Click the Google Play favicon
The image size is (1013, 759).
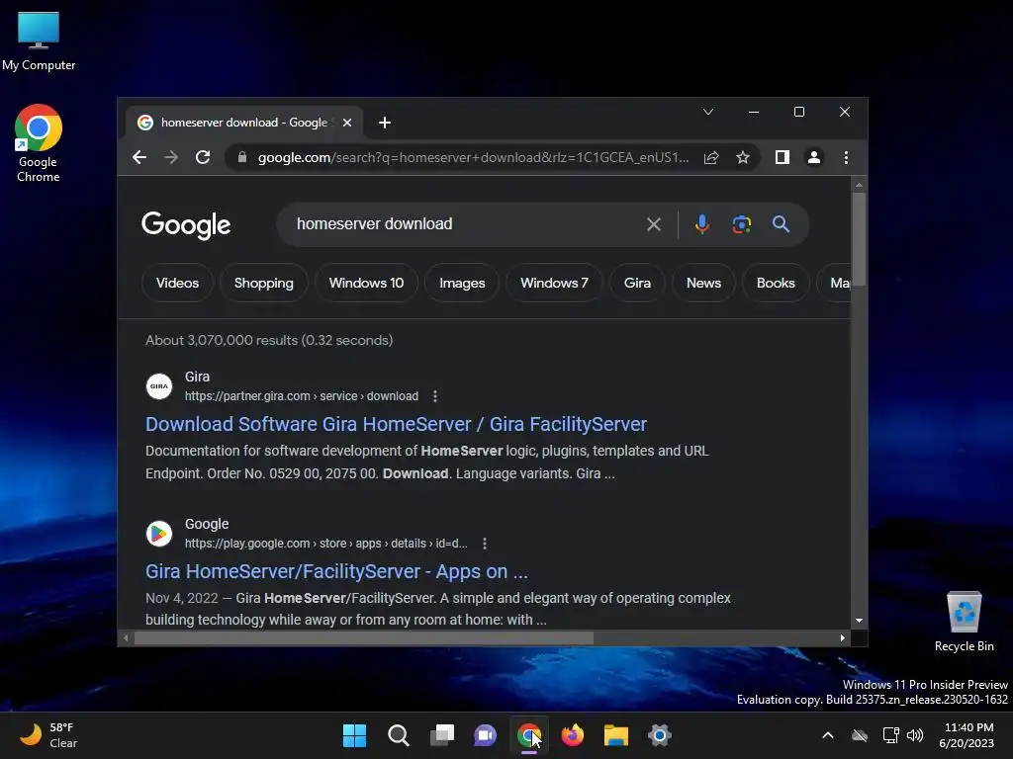click(159, 534)
